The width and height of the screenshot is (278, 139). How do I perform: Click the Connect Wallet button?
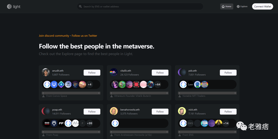coord(263,6)
